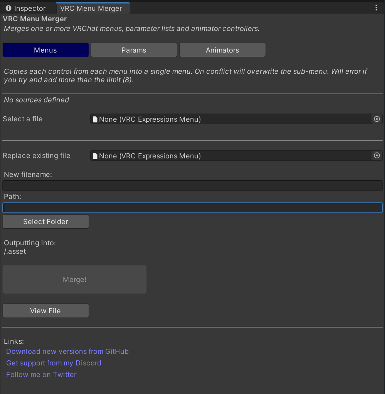Open object picker for Replace existing file

coord(377,156)
